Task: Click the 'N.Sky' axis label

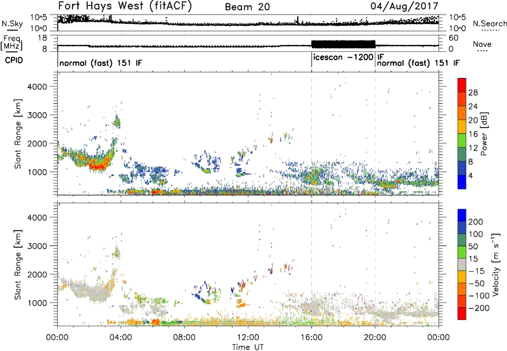Action: coord(12,23)
